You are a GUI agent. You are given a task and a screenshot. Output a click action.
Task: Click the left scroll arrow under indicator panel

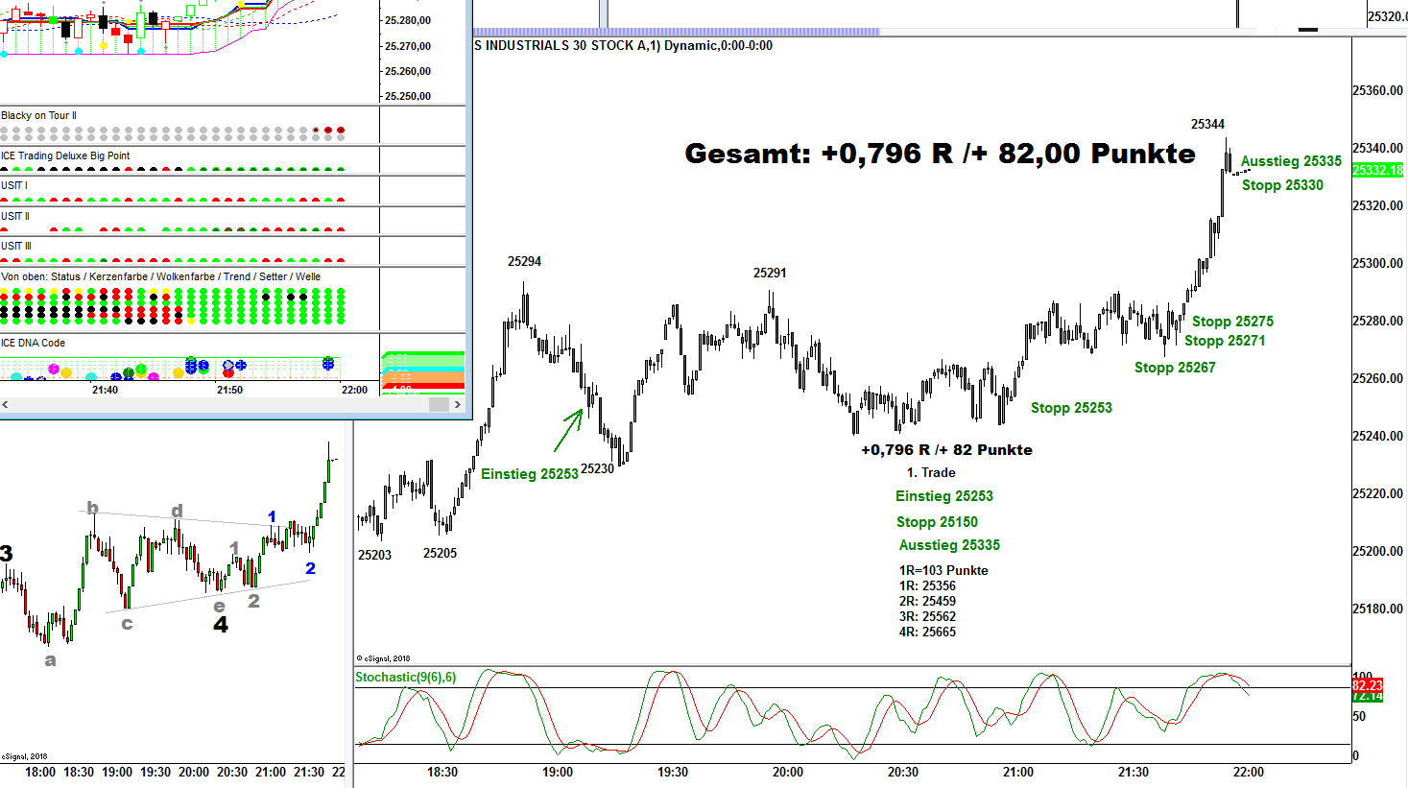pyautogui.click(x=6, y=404)
